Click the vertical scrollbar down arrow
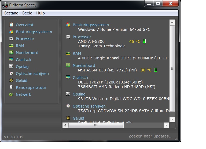 click(172, 119)
